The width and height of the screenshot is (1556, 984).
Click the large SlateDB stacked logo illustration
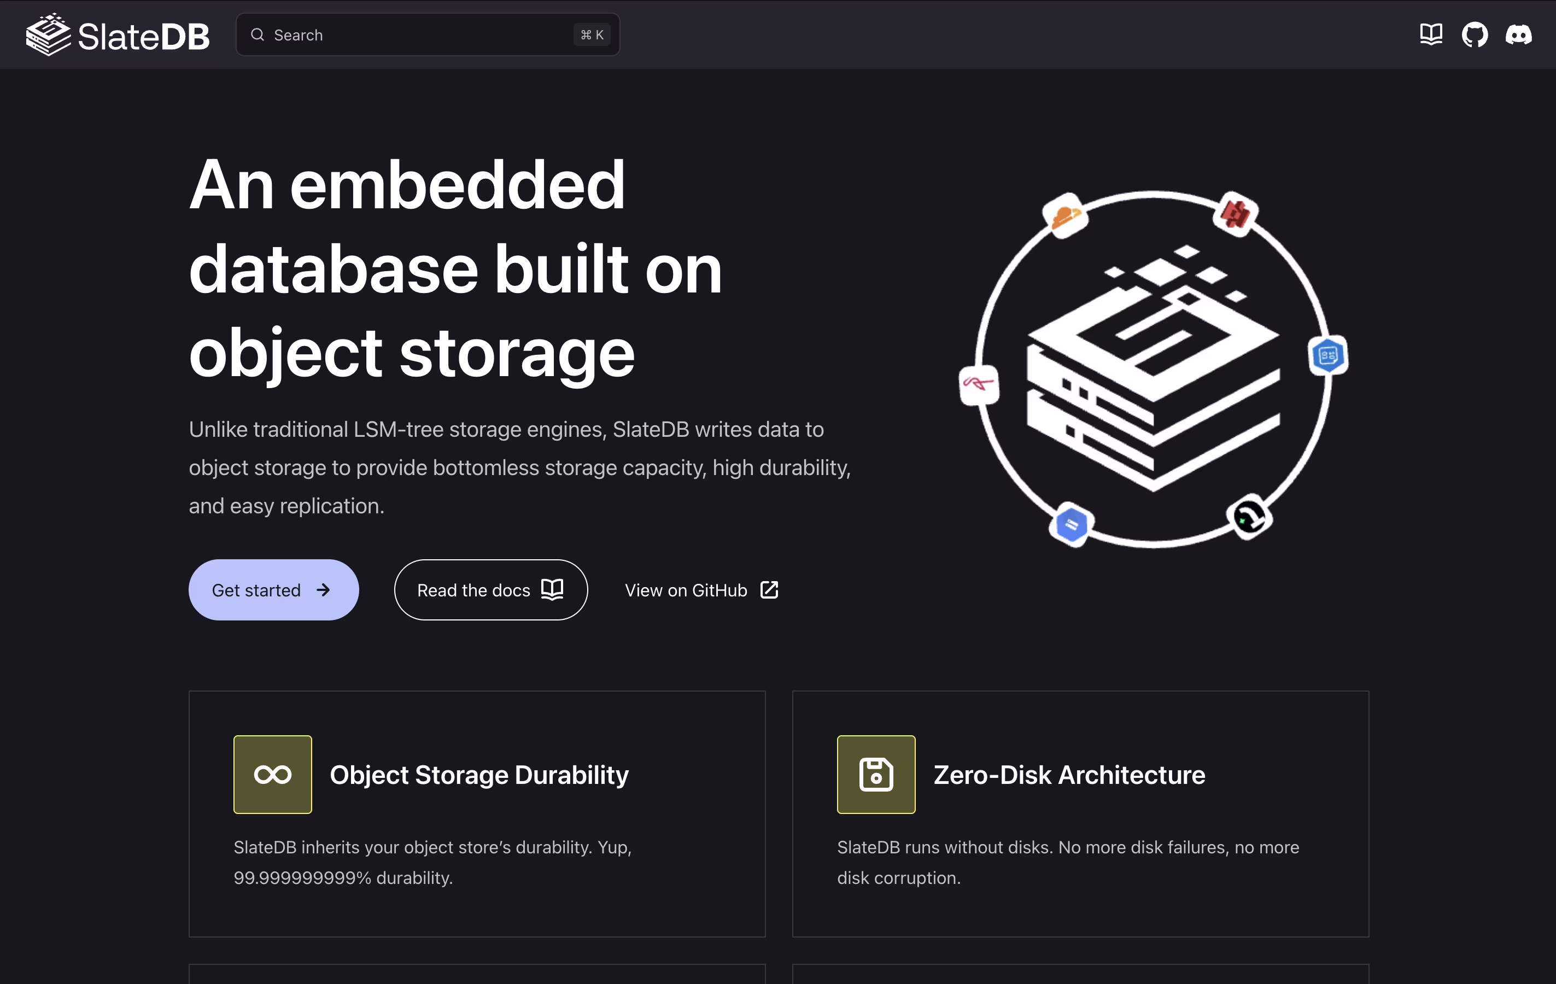point(1154,368)
